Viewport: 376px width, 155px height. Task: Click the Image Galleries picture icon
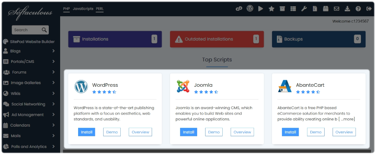(6, 83)
